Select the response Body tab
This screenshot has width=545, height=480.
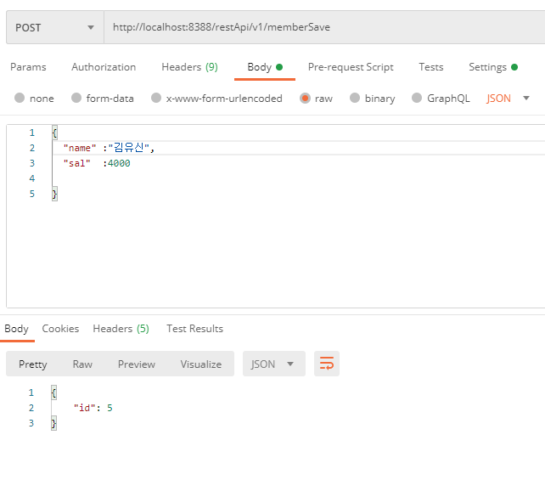pos(16,329)
